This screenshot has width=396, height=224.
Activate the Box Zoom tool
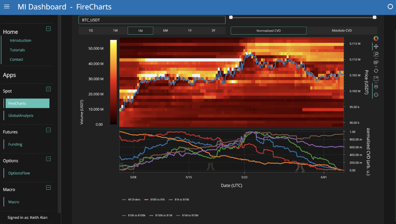[376, 54]
